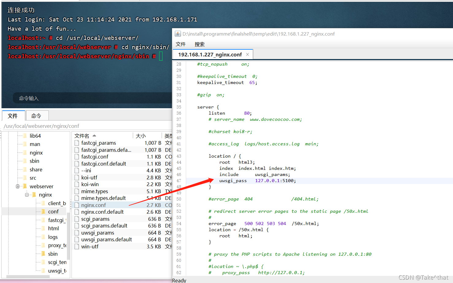Place cursor on error_page 500 502 503 504 line
This screenshot has height=283, width=453.
point(264,224)
